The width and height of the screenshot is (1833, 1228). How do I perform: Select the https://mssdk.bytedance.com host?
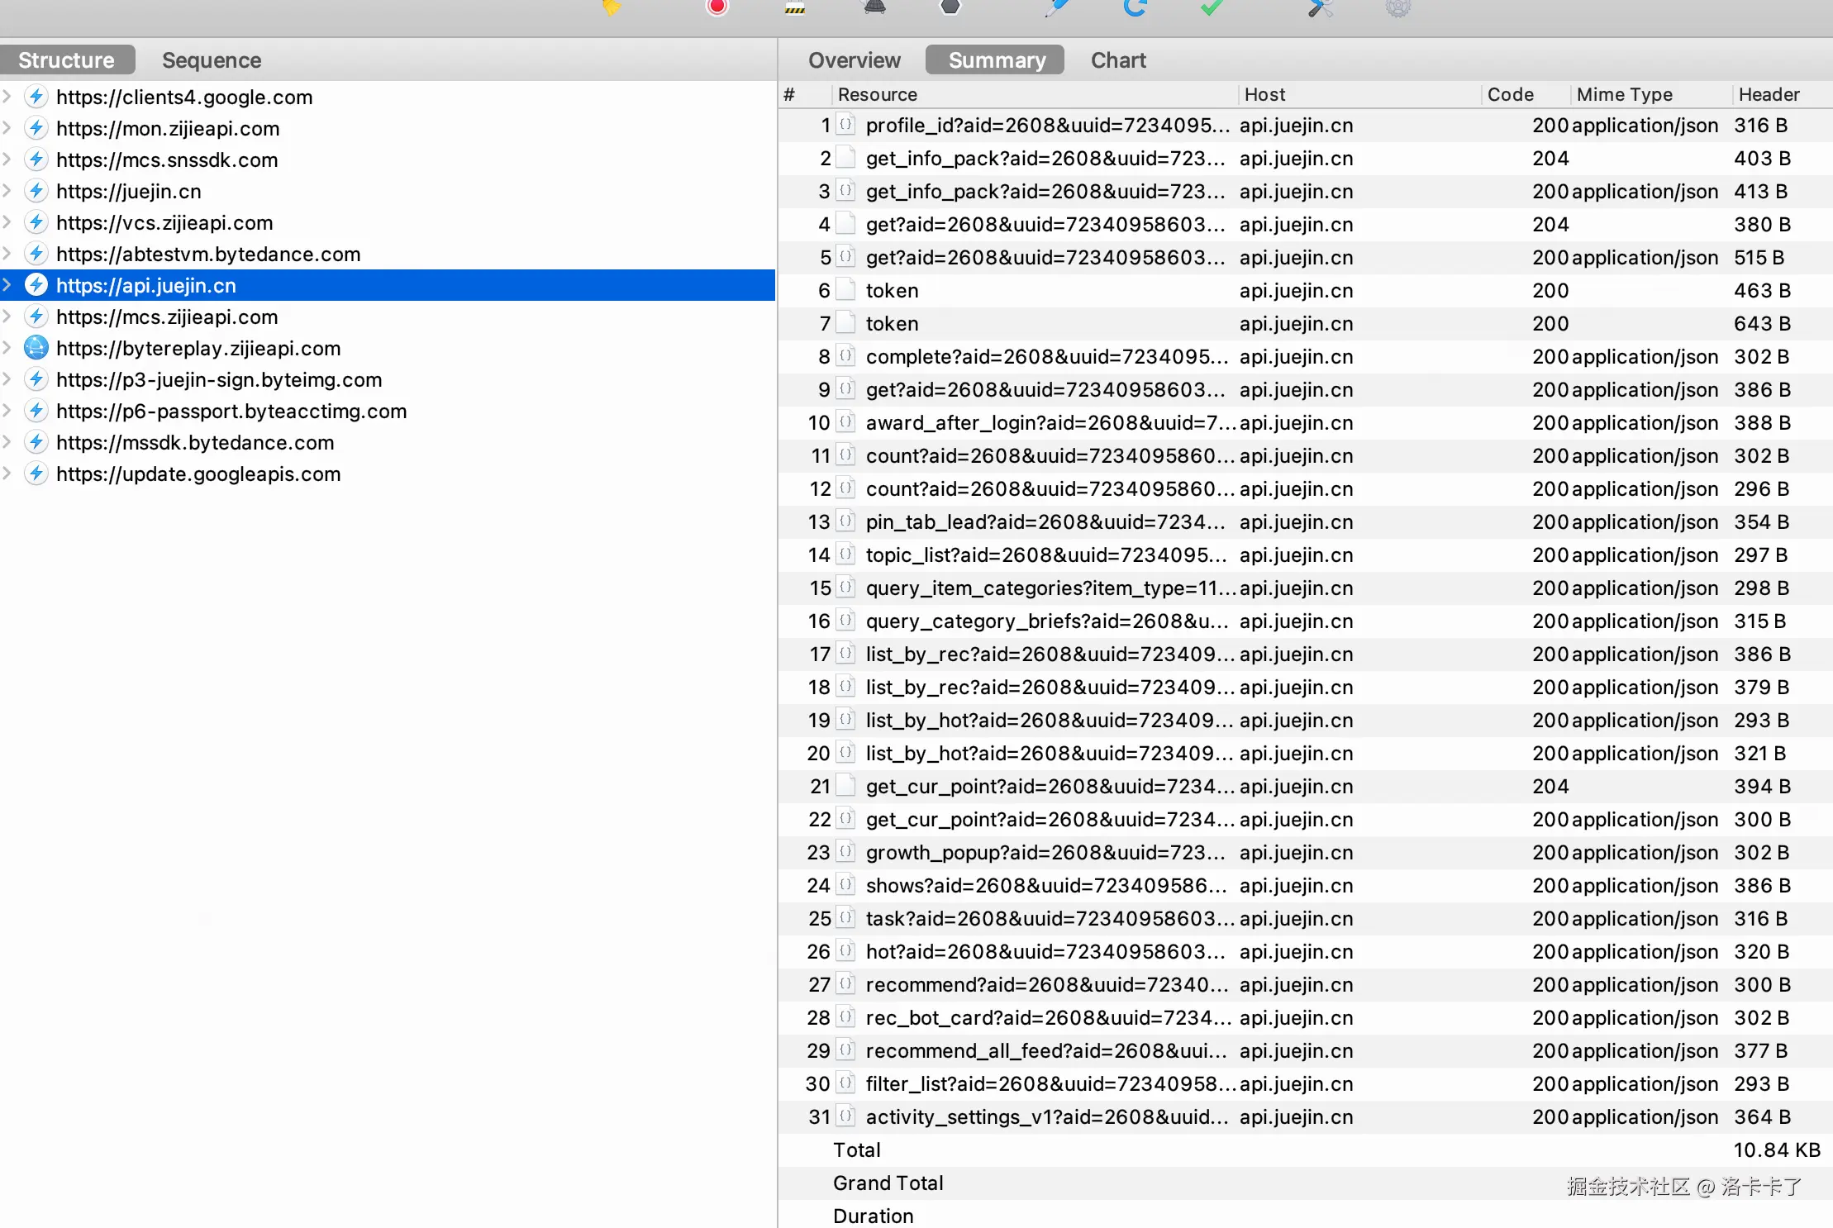(x=388, y=442)
